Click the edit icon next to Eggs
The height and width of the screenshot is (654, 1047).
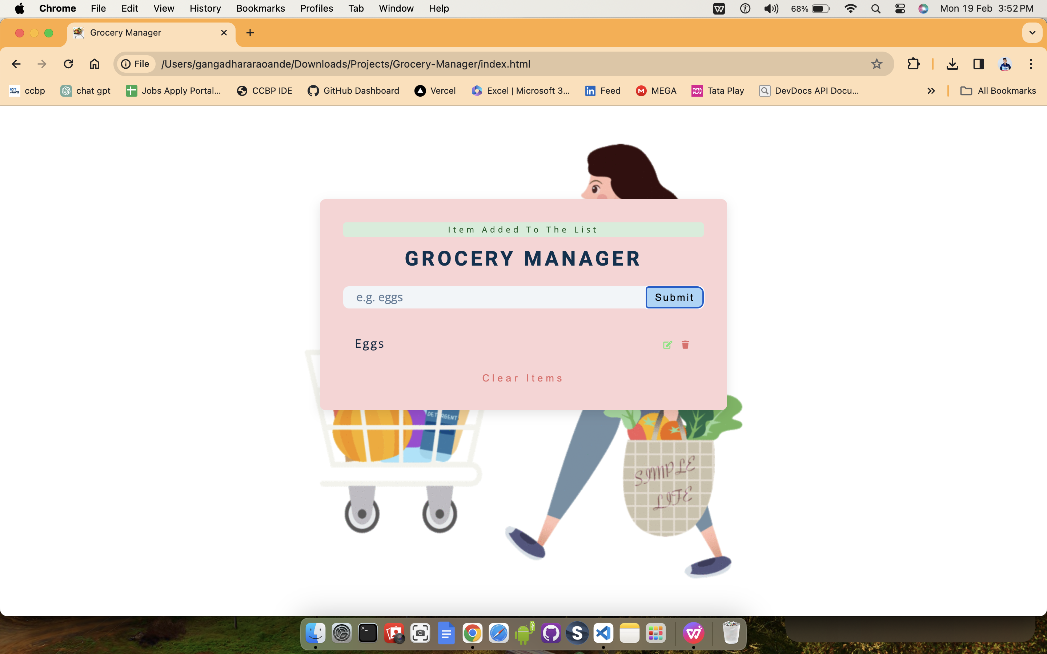pos(667,345)
